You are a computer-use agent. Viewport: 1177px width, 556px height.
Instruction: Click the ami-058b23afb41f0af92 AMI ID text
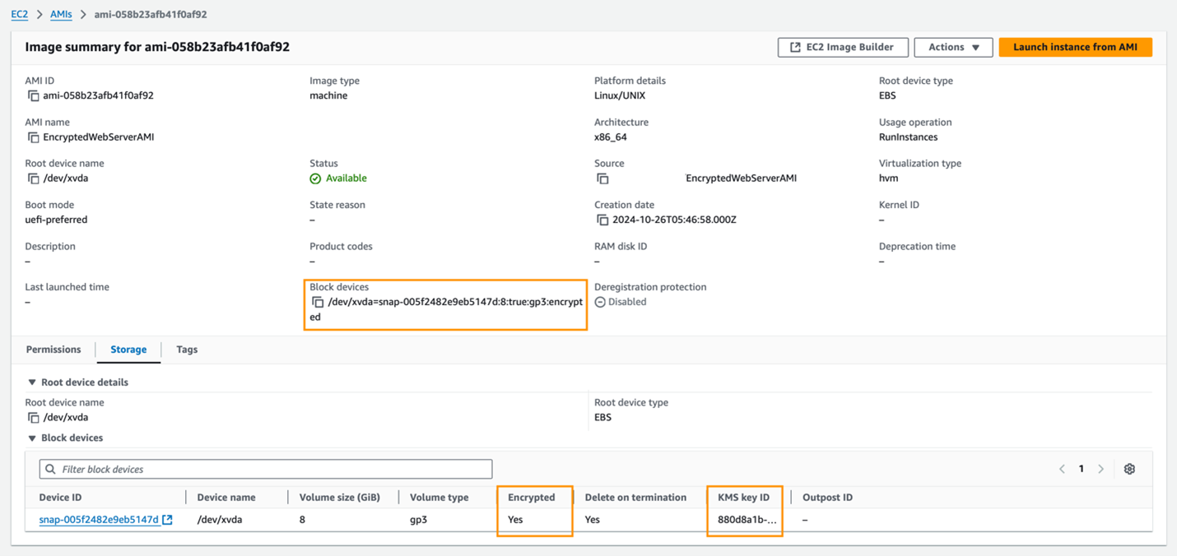(98, 95)
